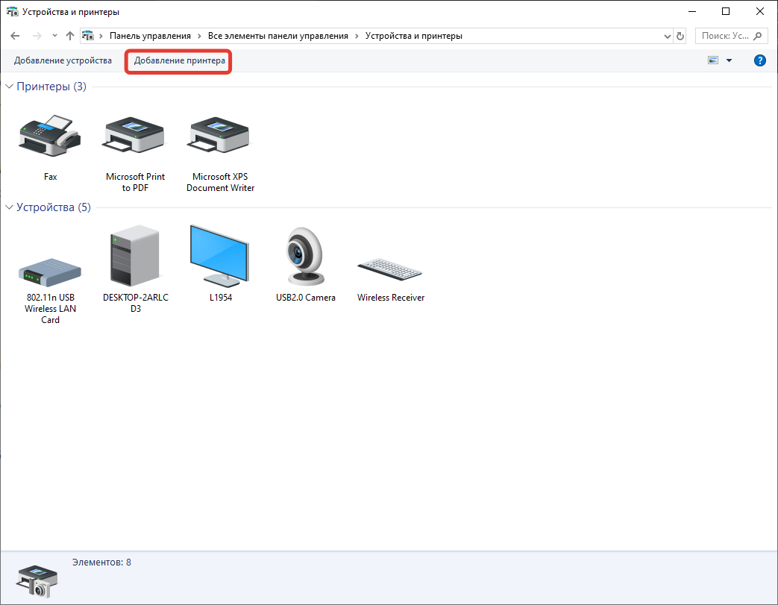
Task: Click the search box field
Action: click(726, 36)
